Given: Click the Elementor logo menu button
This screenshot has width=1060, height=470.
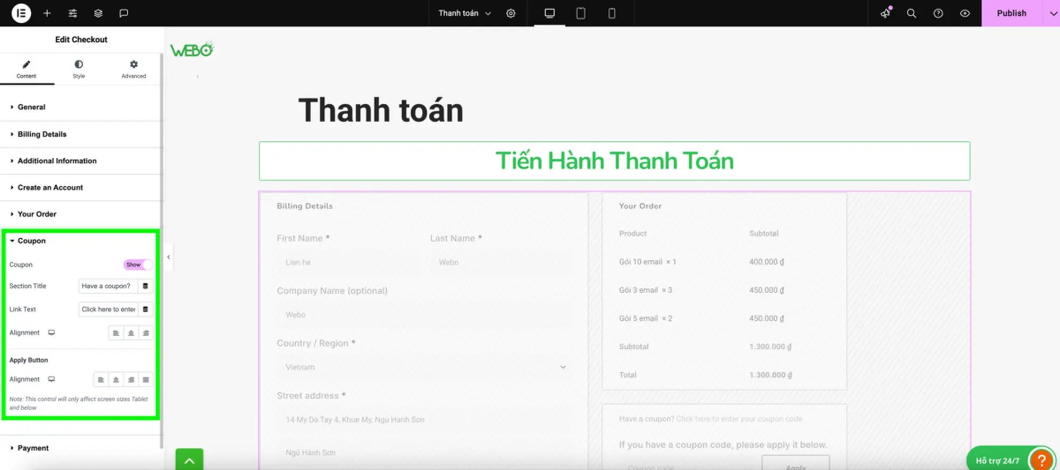Looking at the screenshot, I should 21,13.
